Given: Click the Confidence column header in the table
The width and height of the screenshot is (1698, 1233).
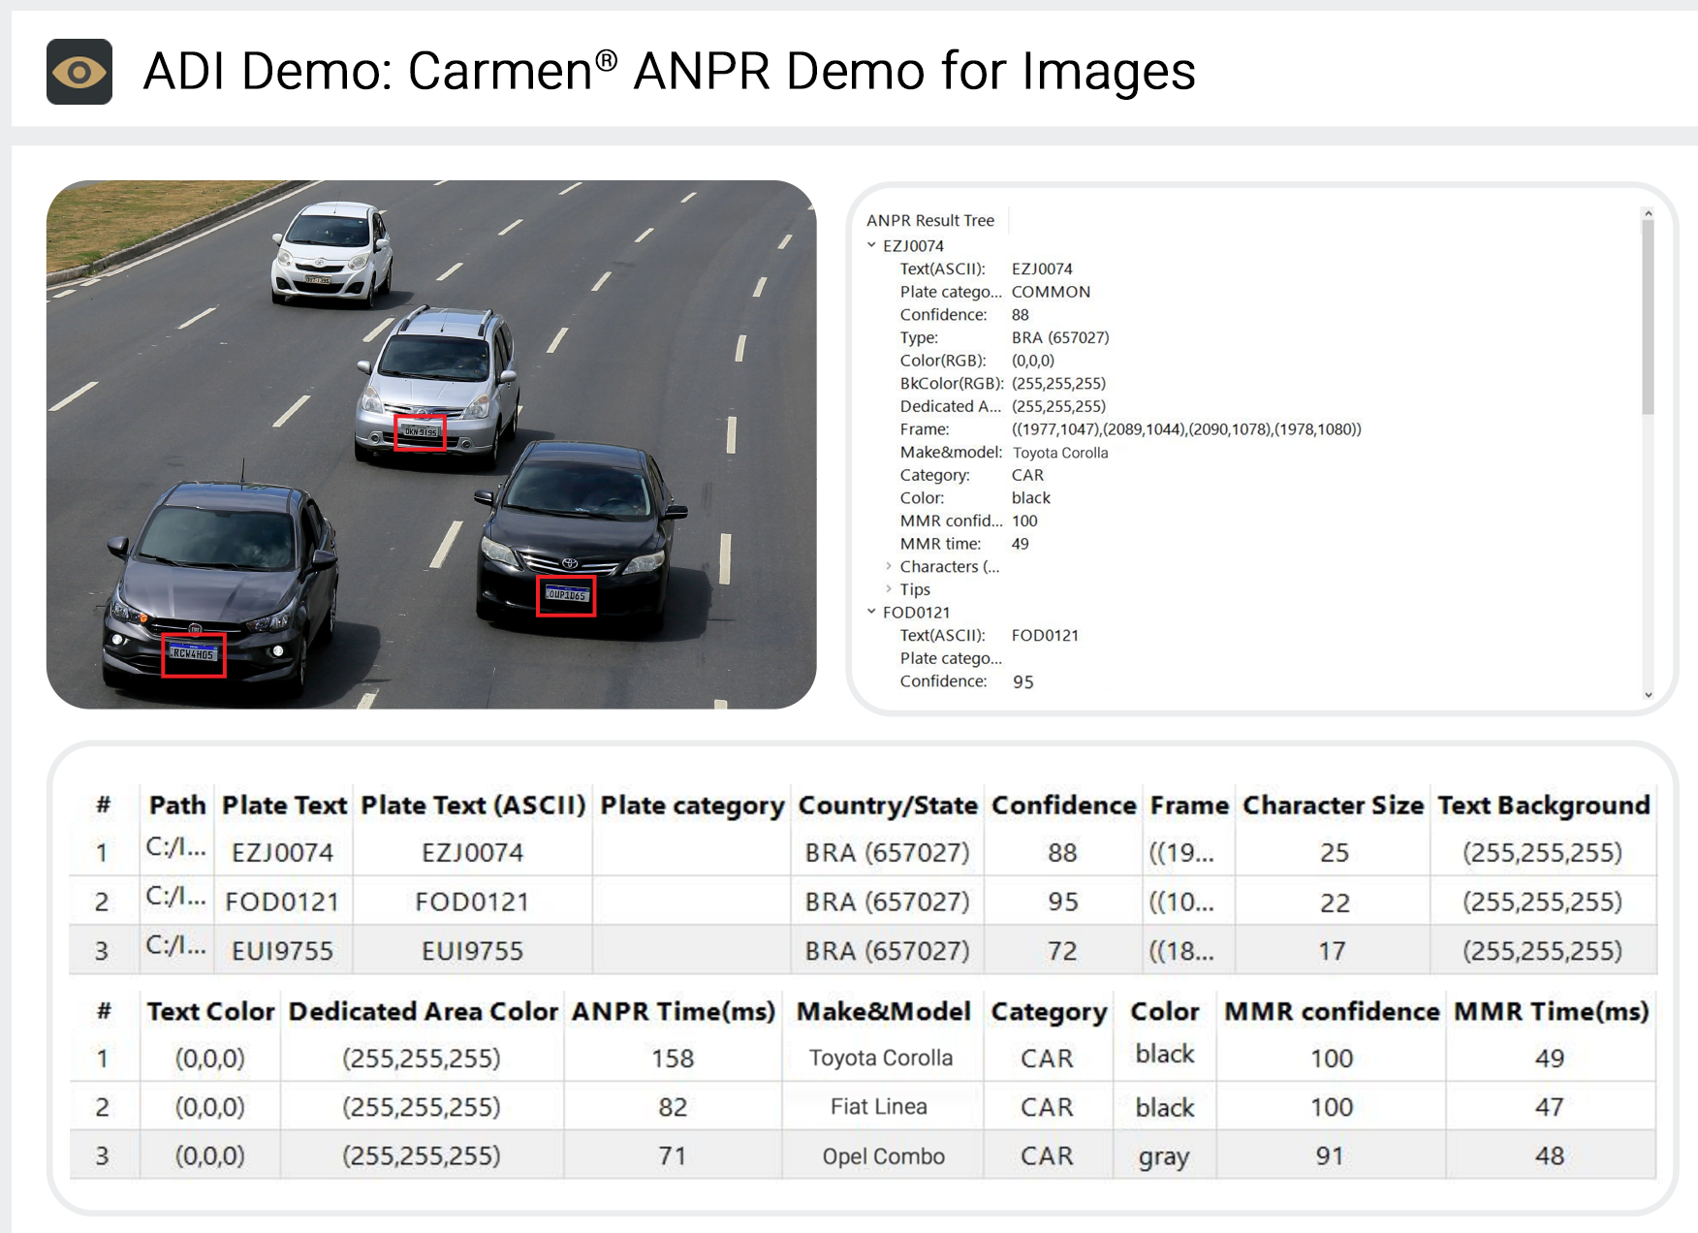Looking at the screenshot, I should [x=1063, y=806].
